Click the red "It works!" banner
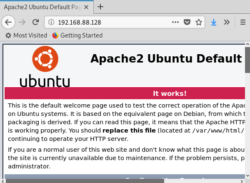Viewport: 250px width, 183px height. click(125, 93)
